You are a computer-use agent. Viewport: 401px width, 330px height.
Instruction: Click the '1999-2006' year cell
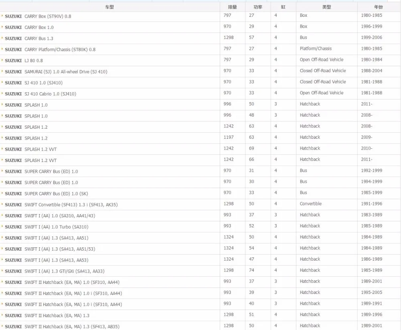coord(371,37)
